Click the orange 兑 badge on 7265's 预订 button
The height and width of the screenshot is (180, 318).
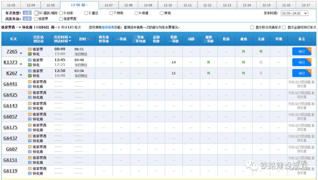pyautogui.click(x=309, y=49)
